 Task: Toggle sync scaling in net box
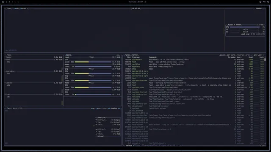point(92,109)
